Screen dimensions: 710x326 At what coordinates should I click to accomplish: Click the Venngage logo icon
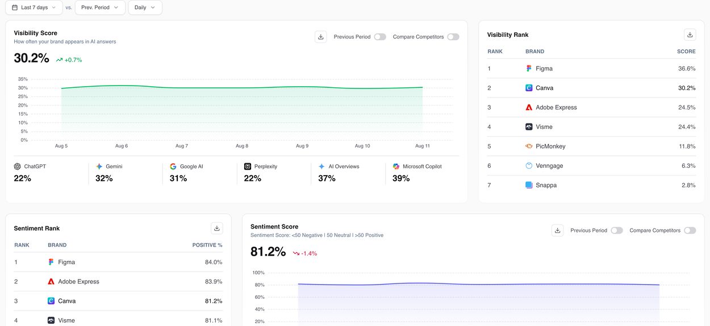click(x=529, y=166)
